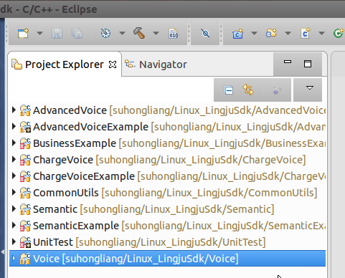This screenshot has height=278, width=345.
Task: Maximize the Project Explorer view
Action: pyautogui.click(x=308, y=64)
